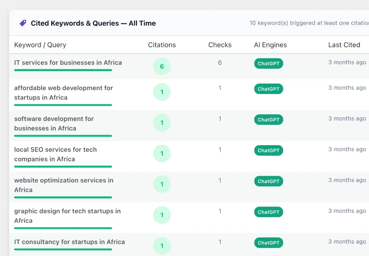The height and width of the screenshot is (256, 369).
Task: Select 'IT consultancy for startups in Africa' keyword
Action: click(x=70, y=242)
